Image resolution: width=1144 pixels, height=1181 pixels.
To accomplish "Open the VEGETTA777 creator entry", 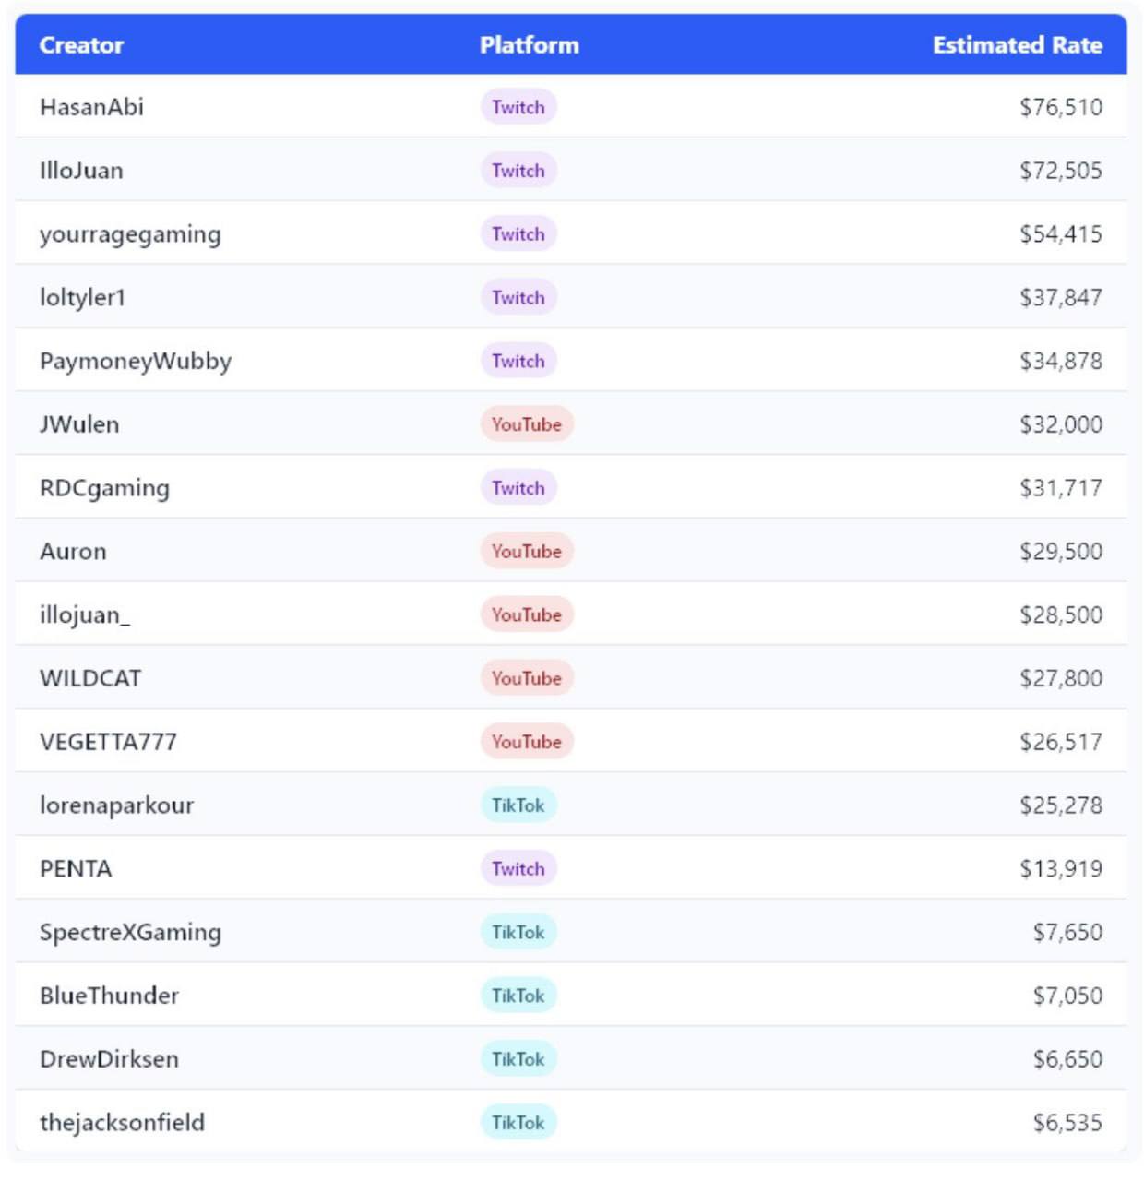I will 108,742.
